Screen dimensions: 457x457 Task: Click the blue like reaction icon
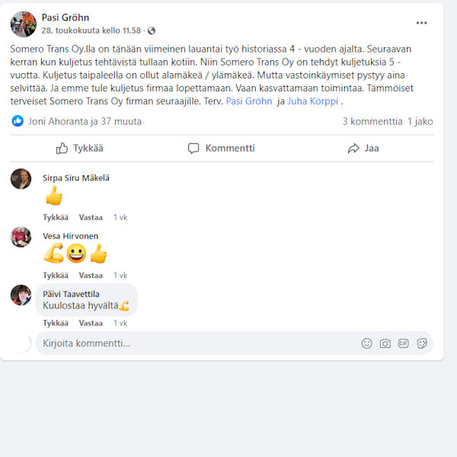click(x=18, y=121)
